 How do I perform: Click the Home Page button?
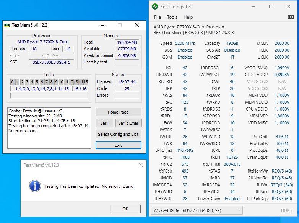point(118,112)
